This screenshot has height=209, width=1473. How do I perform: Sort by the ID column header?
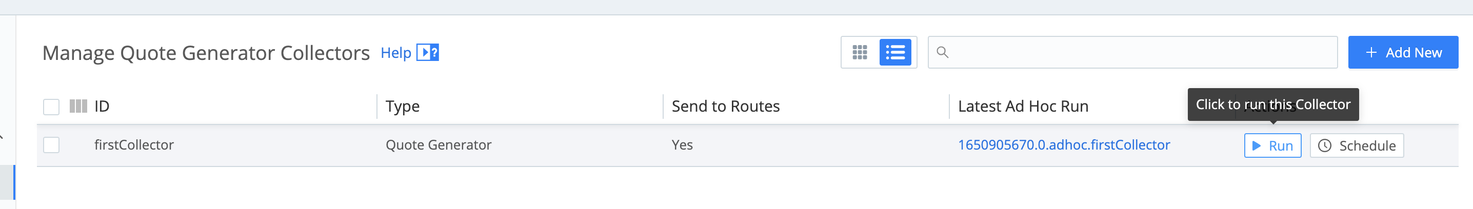tap(102, 106)
